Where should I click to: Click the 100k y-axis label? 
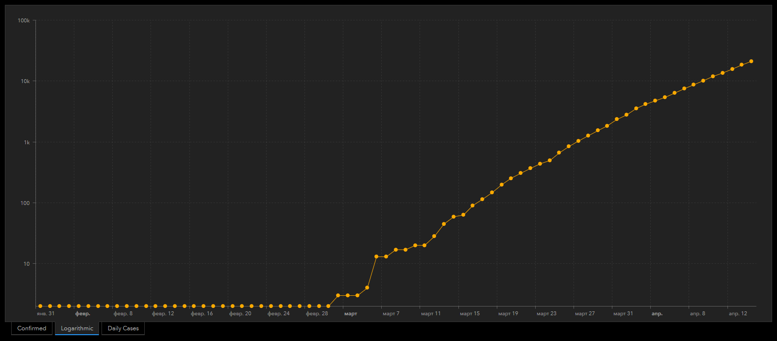coord(24,20)
